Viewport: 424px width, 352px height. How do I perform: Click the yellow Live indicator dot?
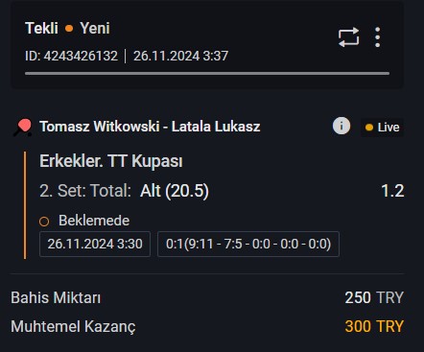click(x=369, y=128)
